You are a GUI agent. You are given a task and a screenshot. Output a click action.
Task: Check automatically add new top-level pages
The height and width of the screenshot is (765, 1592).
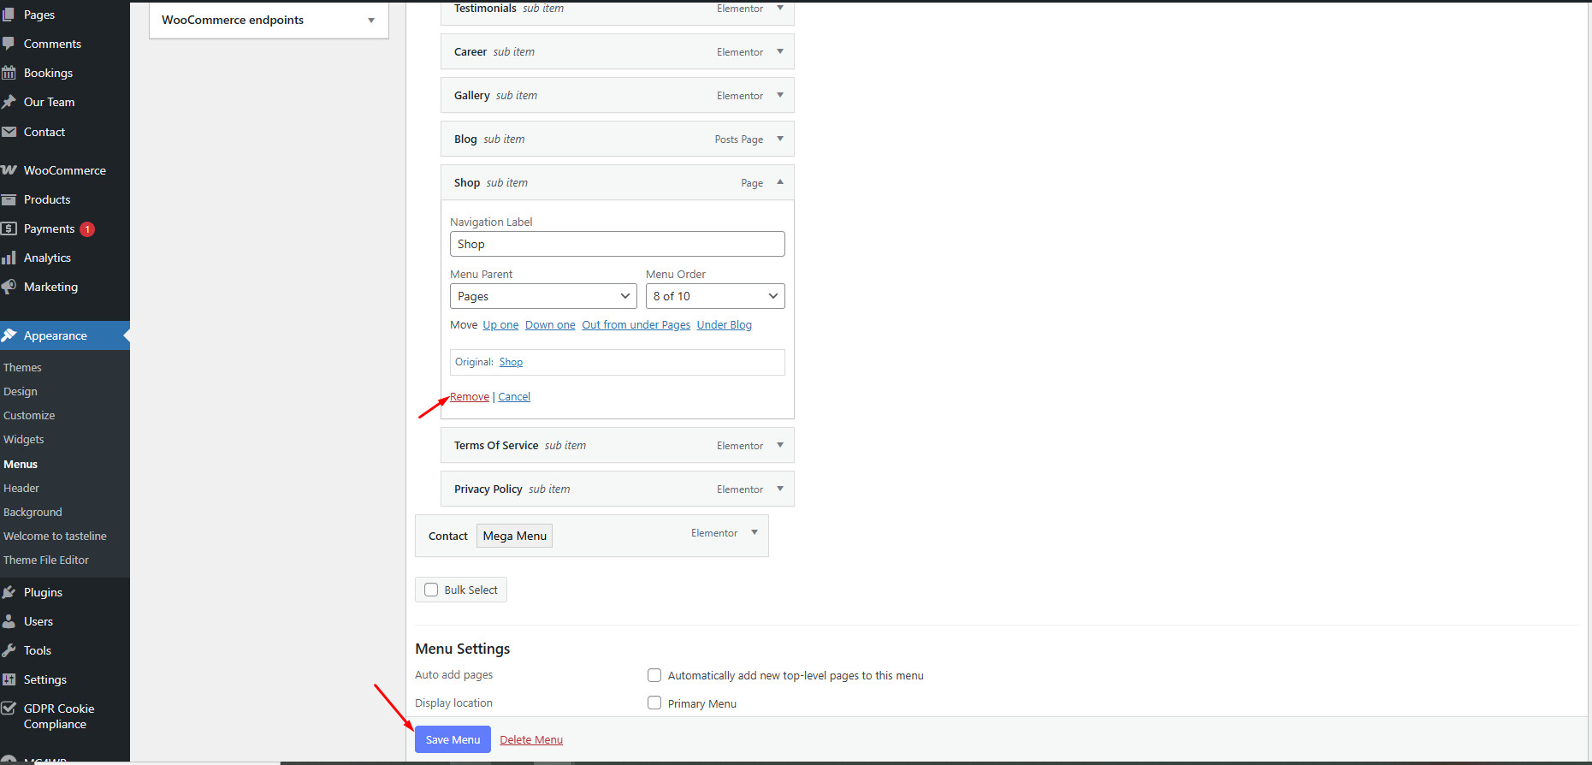coord(654,675)
